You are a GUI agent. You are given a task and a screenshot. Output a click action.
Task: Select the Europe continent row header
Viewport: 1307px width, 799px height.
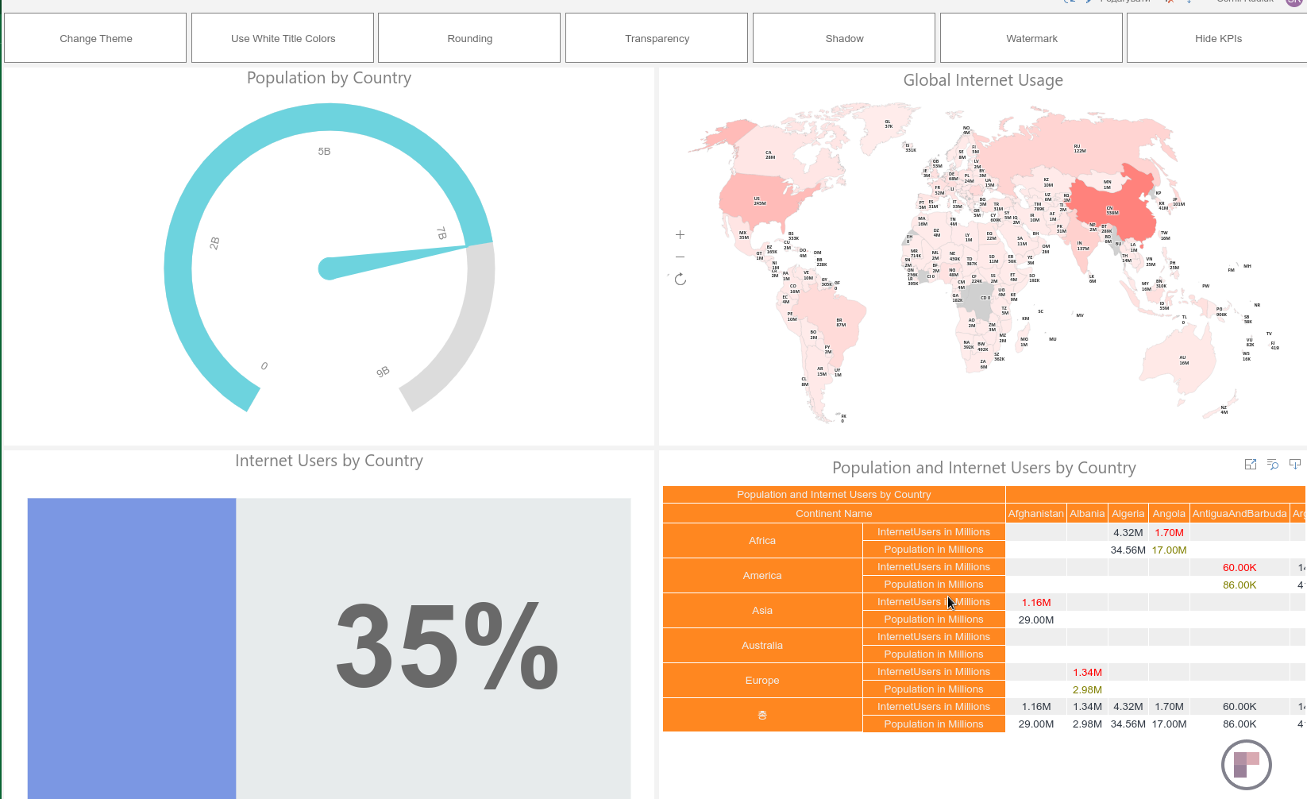point(762,681)
